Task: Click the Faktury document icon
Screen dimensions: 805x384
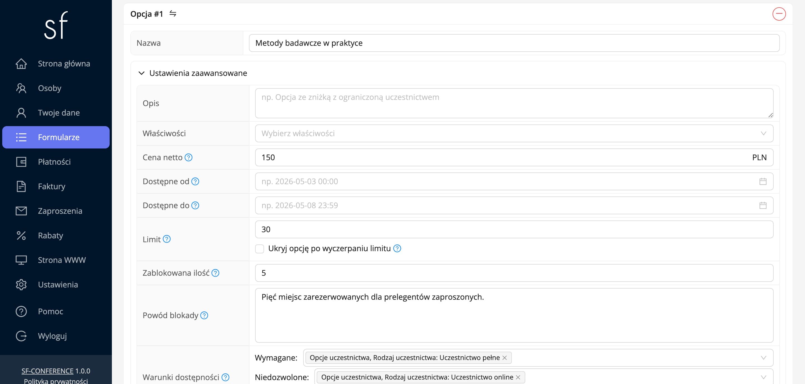Action: pos(21,186)
